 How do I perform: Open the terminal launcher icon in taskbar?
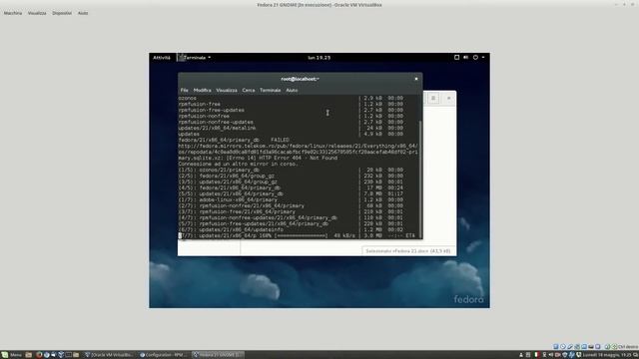pyautogui.click(x=69, y=355)
